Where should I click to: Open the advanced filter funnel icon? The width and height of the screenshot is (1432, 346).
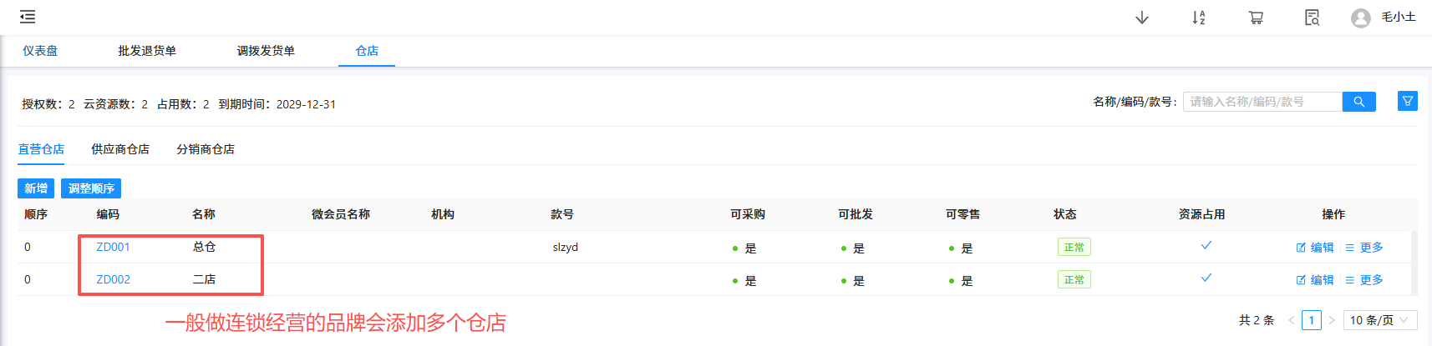[x=1407, y=102]
